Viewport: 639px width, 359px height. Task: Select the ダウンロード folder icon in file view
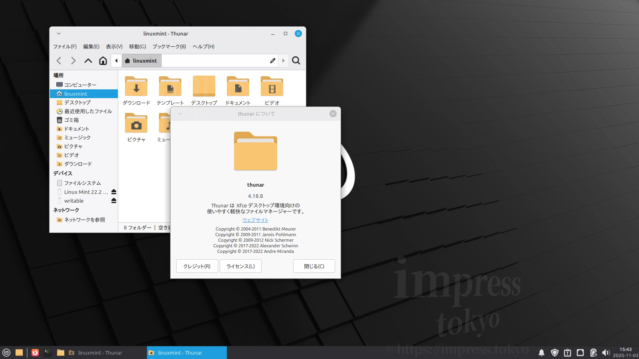pos(136,86)
